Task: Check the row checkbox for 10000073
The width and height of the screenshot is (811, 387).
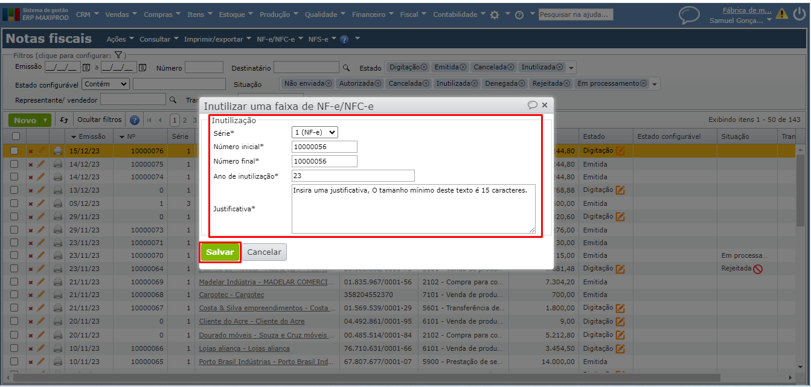Action: [14, 229]
